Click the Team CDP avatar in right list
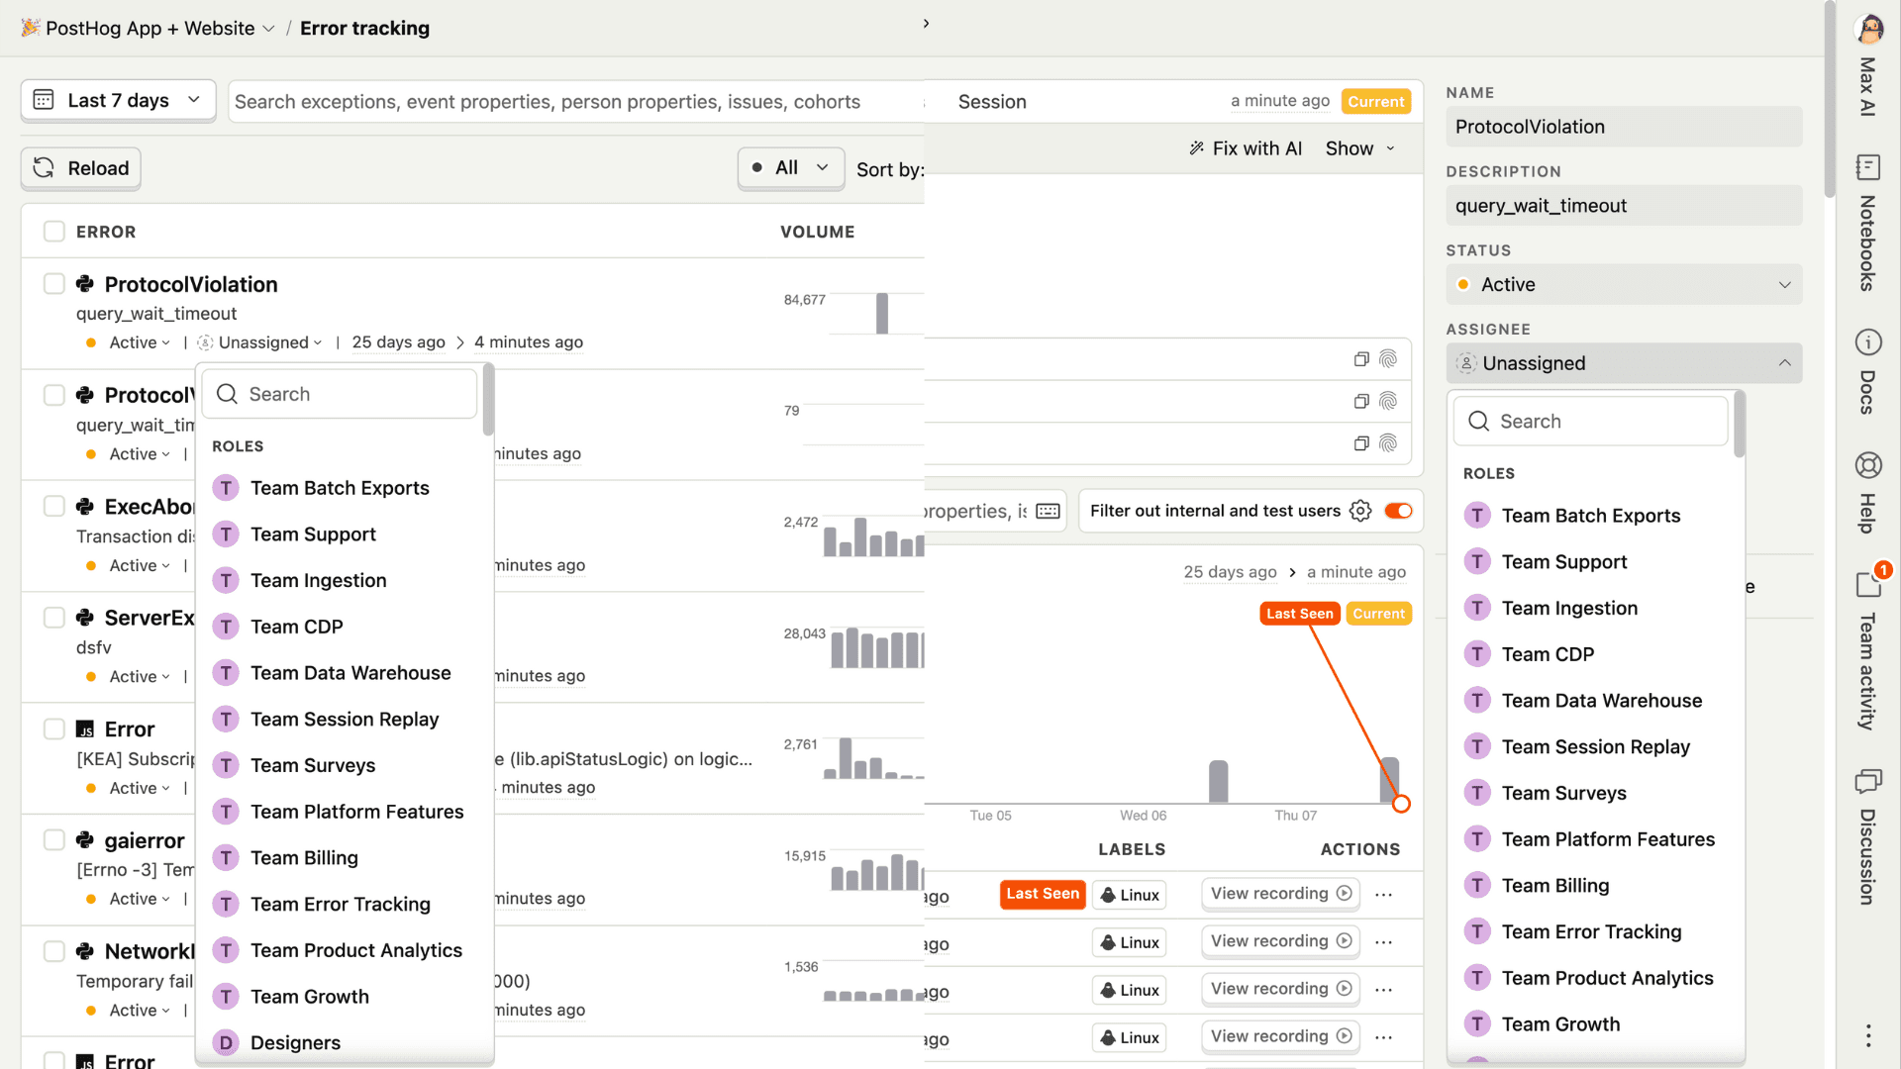The image size is (1901, 1069). tap(1477, 654)
